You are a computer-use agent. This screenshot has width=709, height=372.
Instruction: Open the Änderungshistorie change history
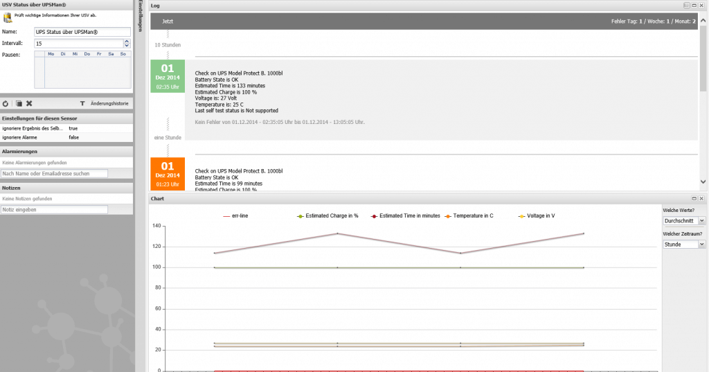tap(109, 103)
